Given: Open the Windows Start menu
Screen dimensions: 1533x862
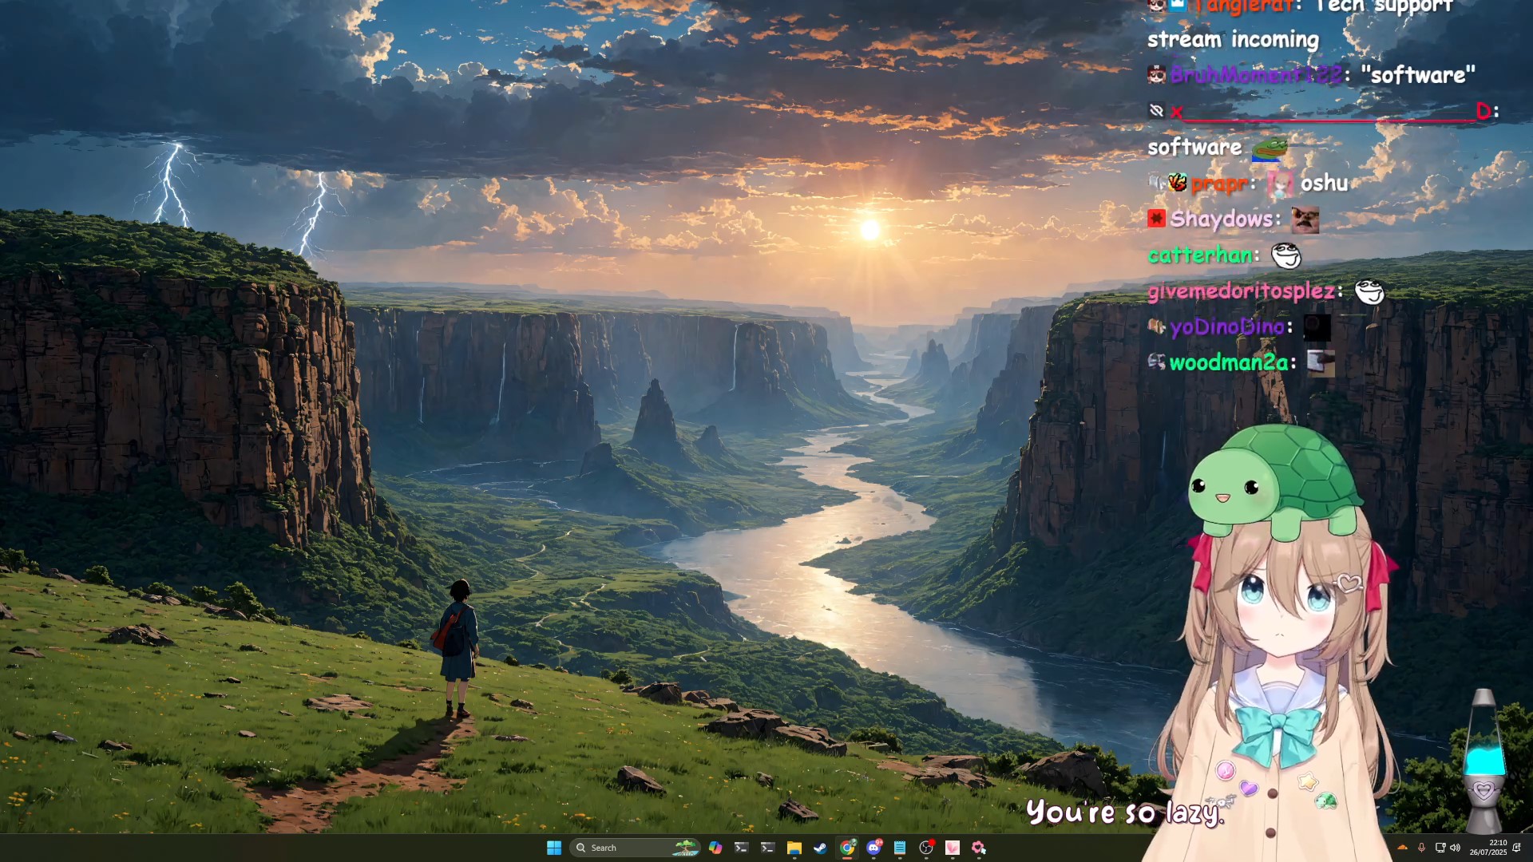Looking at the screenshot, I should pos(553,848).
